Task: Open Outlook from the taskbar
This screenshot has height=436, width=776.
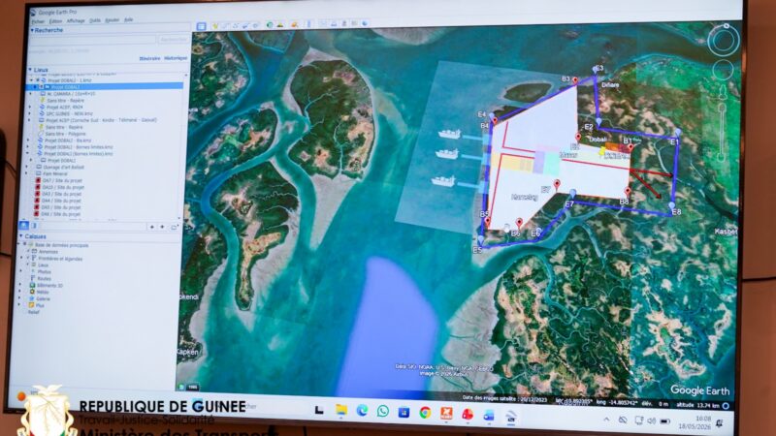Action: pyautogui.click(x=489, y=415)
